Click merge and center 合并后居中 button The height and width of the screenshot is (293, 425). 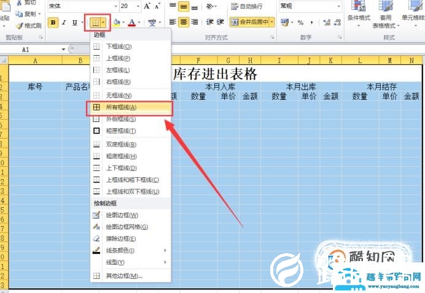coord(249,22)
